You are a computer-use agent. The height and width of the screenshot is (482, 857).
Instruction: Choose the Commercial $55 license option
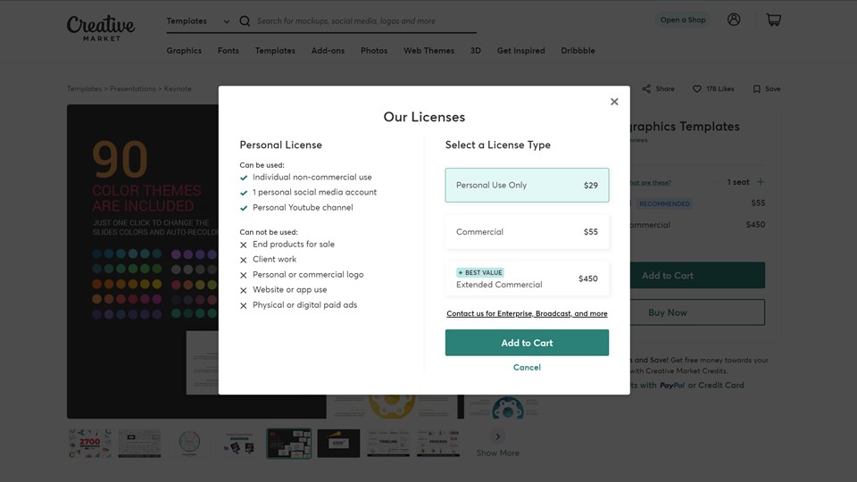[527, 232]
